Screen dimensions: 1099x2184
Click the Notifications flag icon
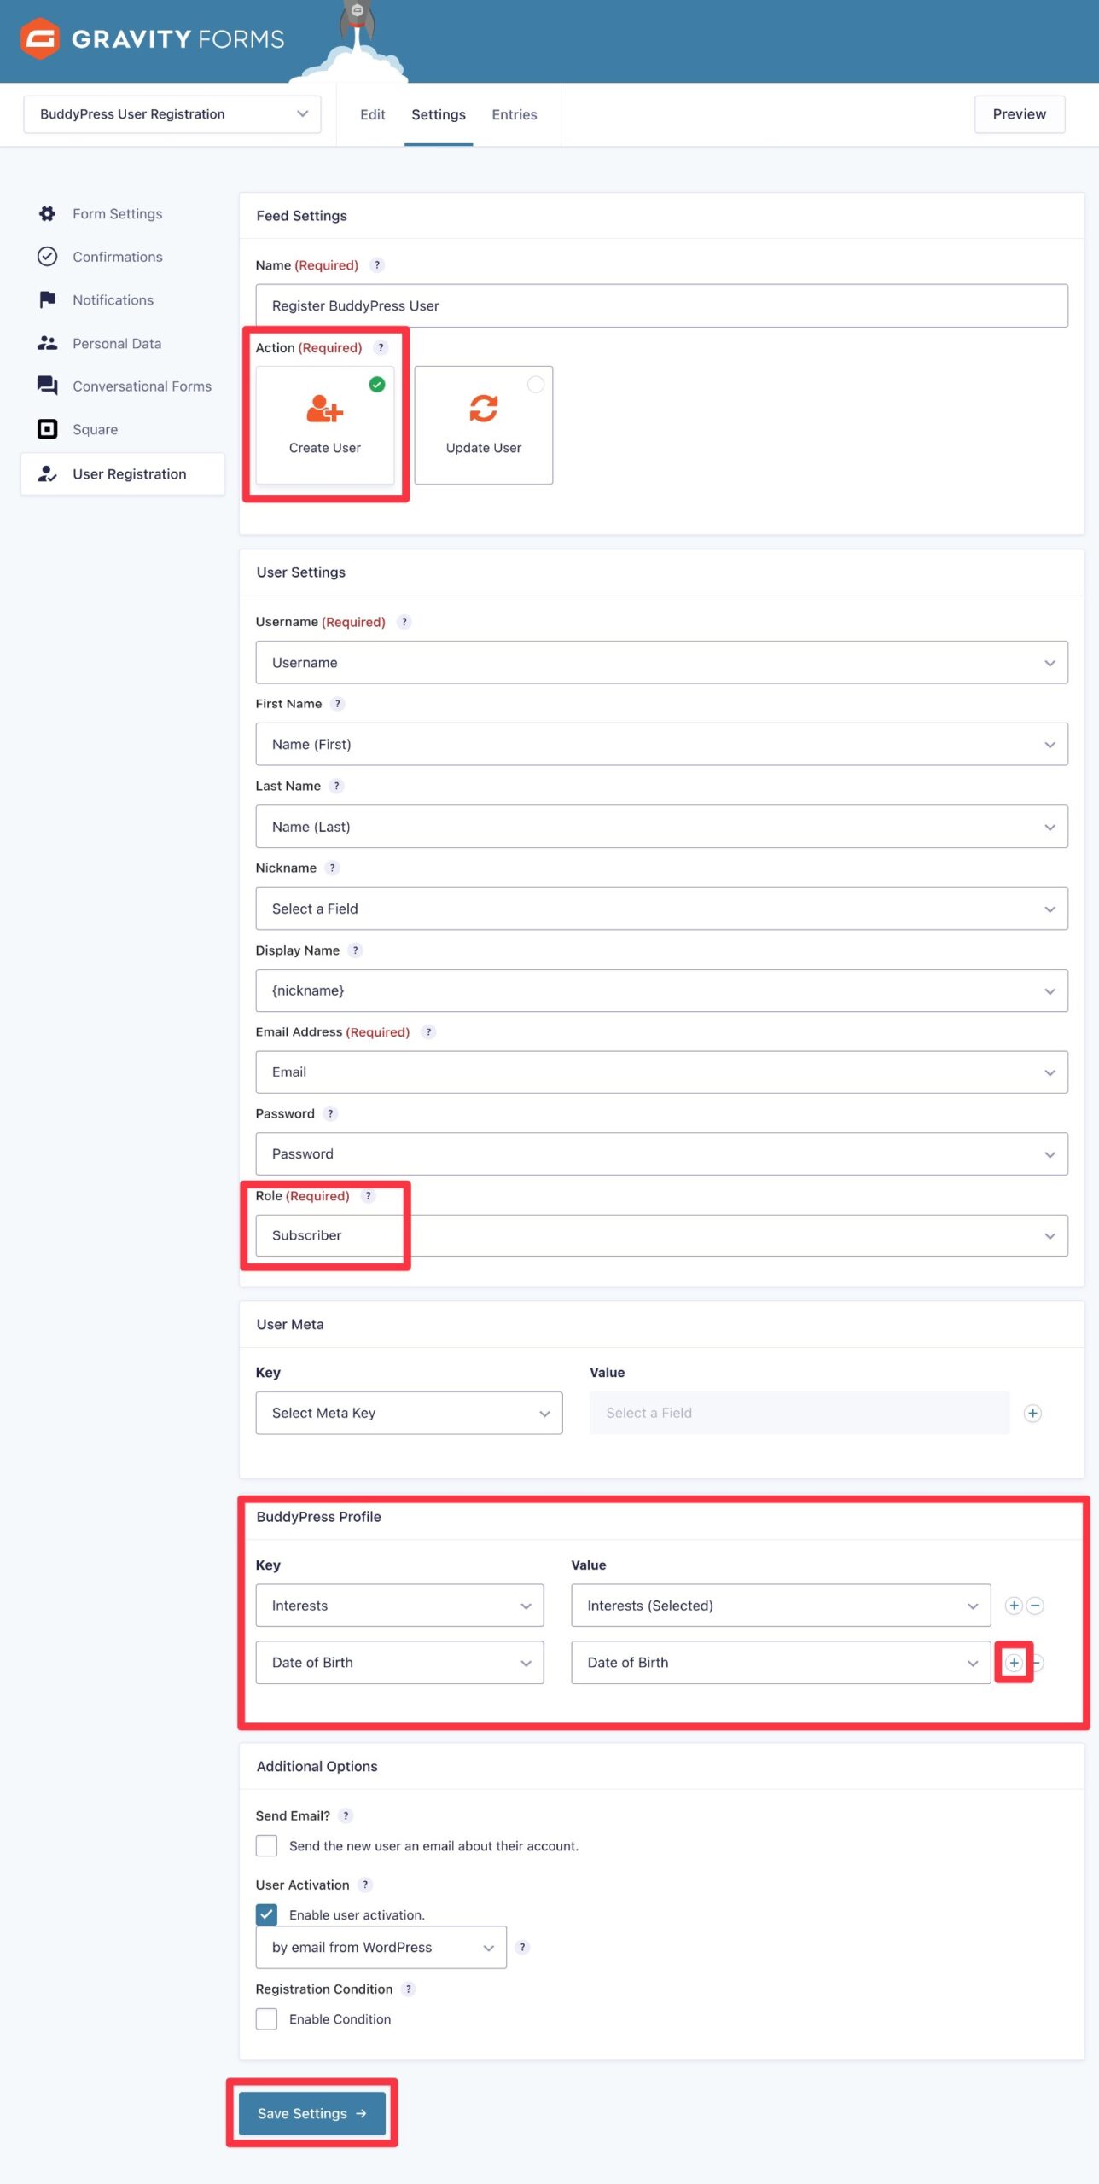48,299
